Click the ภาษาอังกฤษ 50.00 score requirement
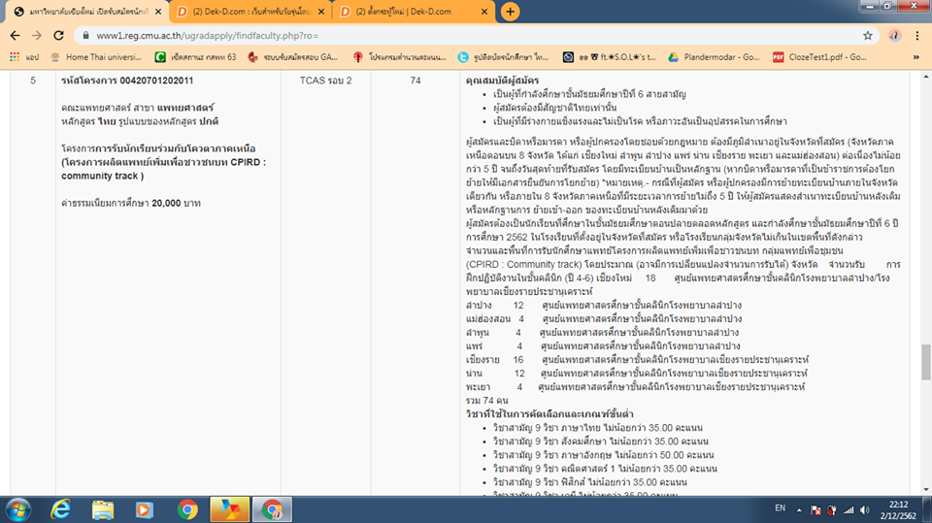The image size is (932, 523). 603,455
